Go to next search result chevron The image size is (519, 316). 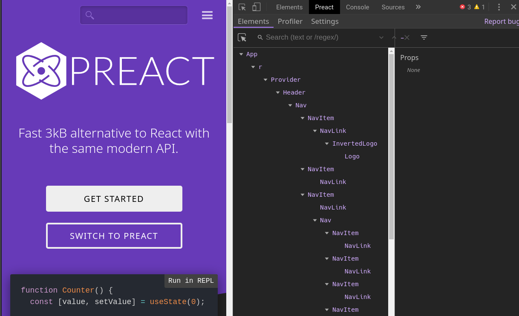[x=381, y=37]
